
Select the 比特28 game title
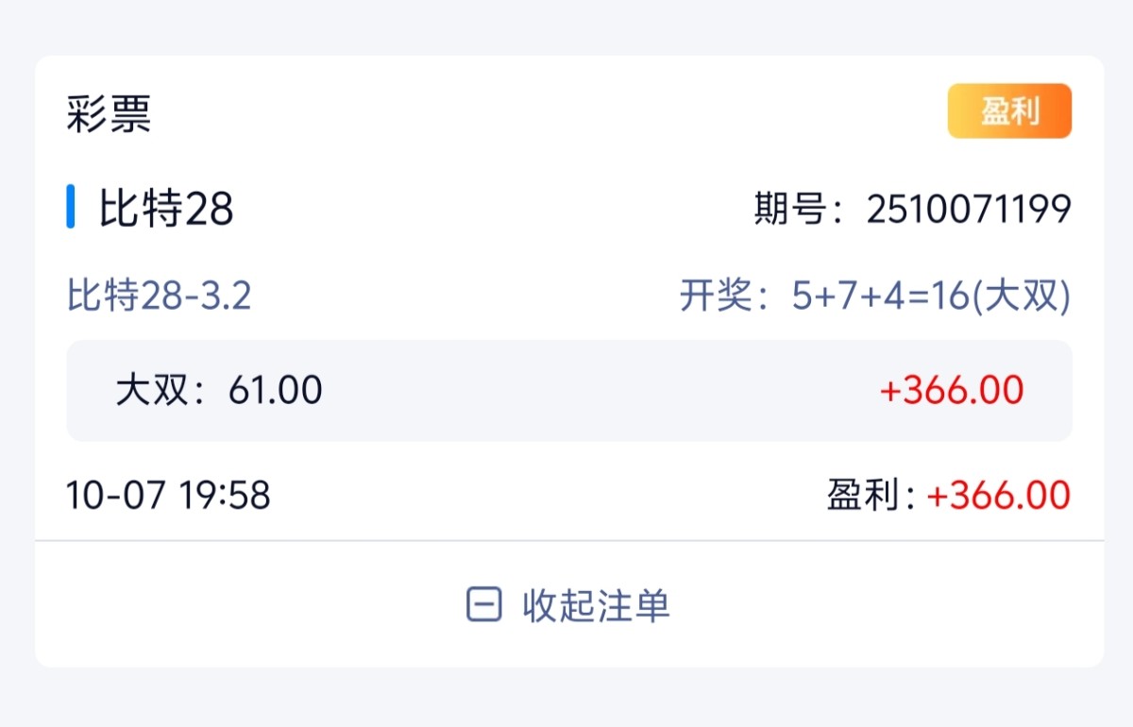(166, 209)
